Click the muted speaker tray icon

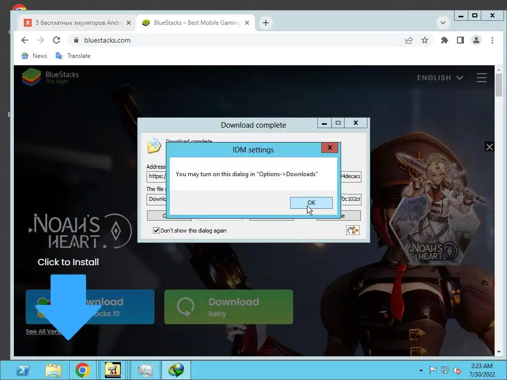point(457,370)
